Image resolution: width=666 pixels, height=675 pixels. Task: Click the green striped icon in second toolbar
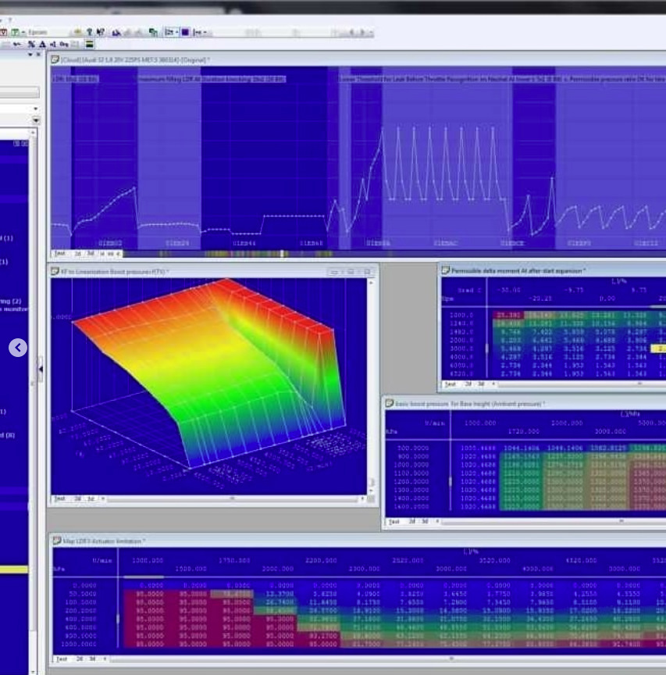90,45
